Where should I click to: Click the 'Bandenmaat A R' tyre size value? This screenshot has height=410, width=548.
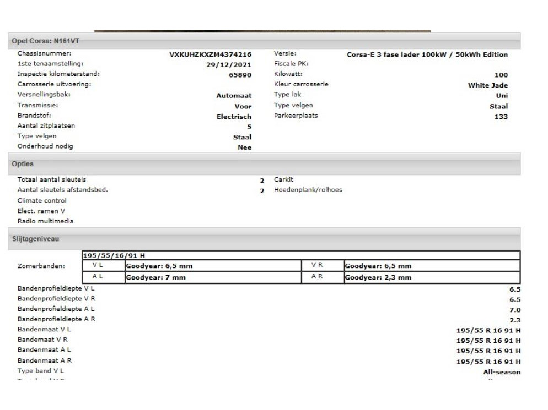pos(488,362)
